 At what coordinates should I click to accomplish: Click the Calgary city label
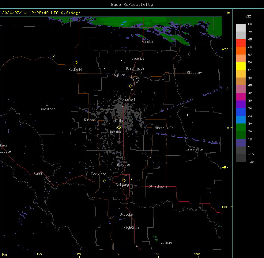click(x=123, y=185)
